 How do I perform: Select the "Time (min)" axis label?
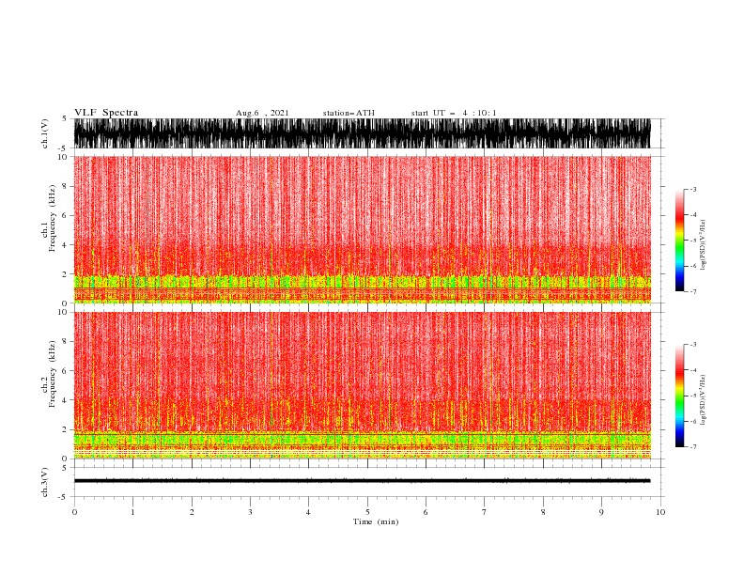pos(376,521)
